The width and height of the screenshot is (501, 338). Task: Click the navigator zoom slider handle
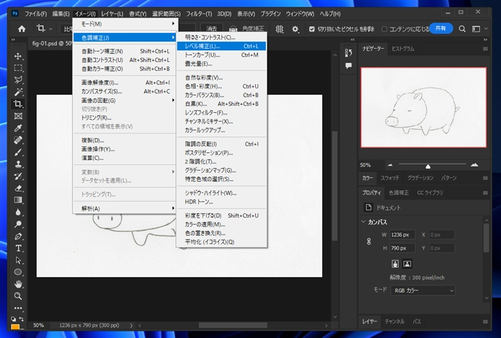click(x=428, y=166)
